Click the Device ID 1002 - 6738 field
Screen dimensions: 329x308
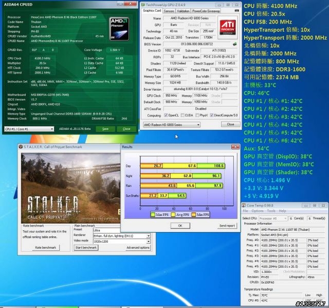coord(172,50)
